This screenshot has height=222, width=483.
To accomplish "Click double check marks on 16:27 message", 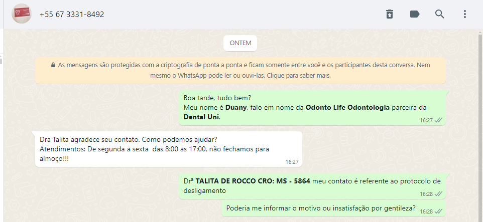I will 438,120.
